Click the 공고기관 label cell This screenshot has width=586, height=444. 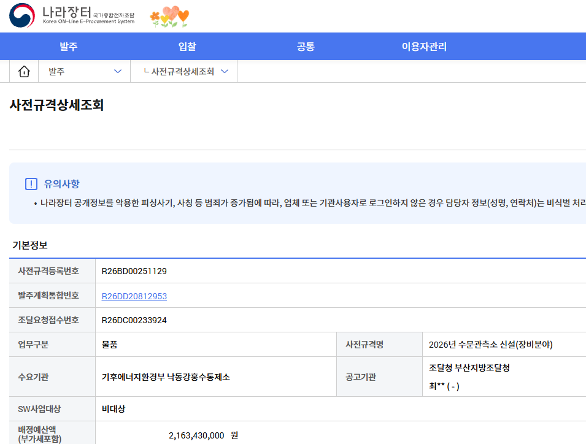pos(379,377)
